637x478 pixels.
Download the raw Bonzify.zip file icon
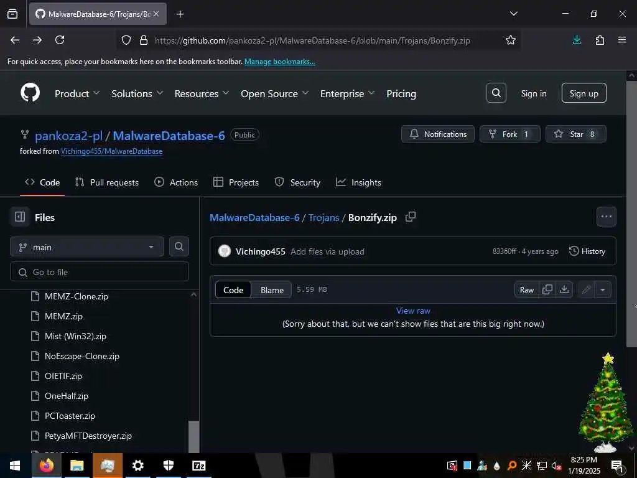pyautogui.click(x=564, y=289)
